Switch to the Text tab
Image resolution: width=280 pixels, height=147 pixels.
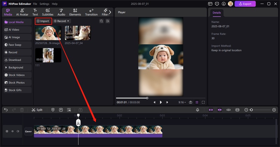(x=35, y=12)
